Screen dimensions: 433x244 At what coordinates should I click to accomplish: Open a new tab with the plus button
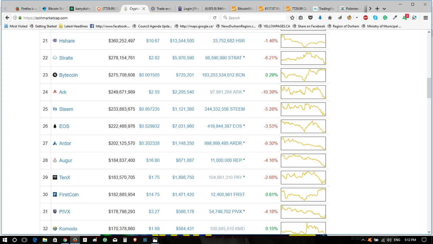point(377,8)
